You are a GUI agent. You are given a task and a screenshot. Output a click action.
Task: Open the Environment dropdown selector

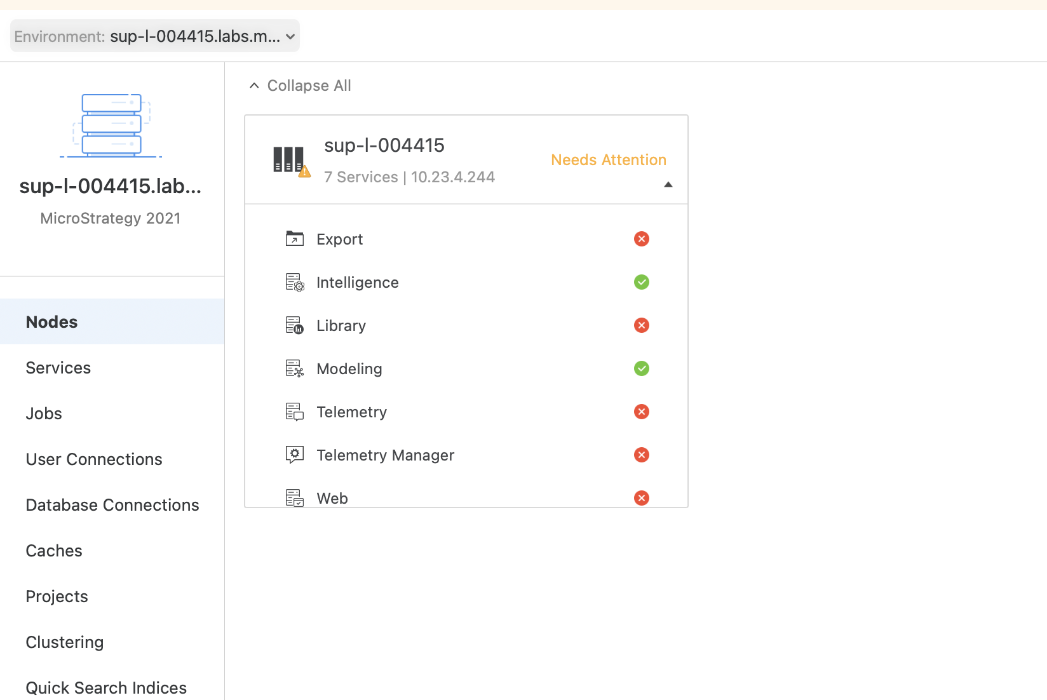[x=155, y=36]
